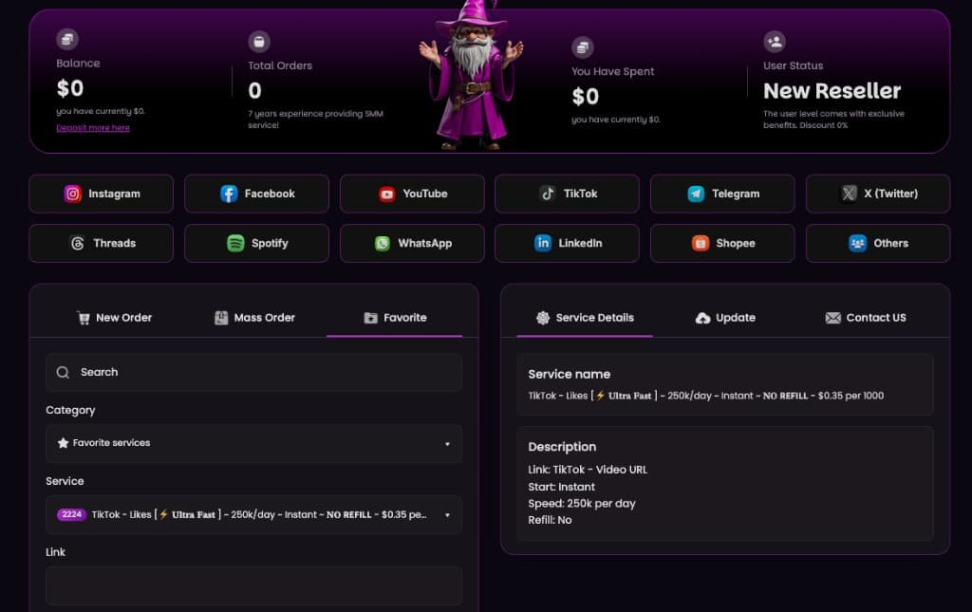Open the X (Twitter) services category

pos(878,194)
